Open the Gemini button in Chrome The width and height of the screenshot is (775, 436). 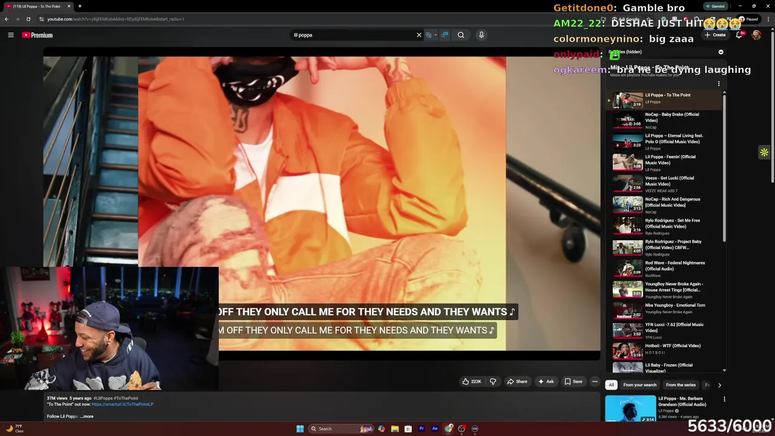tap(715, 6)
